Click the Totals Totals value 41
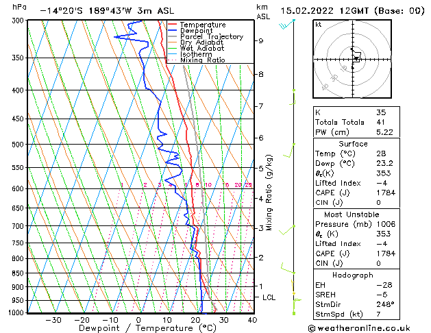 click(380, 122)
